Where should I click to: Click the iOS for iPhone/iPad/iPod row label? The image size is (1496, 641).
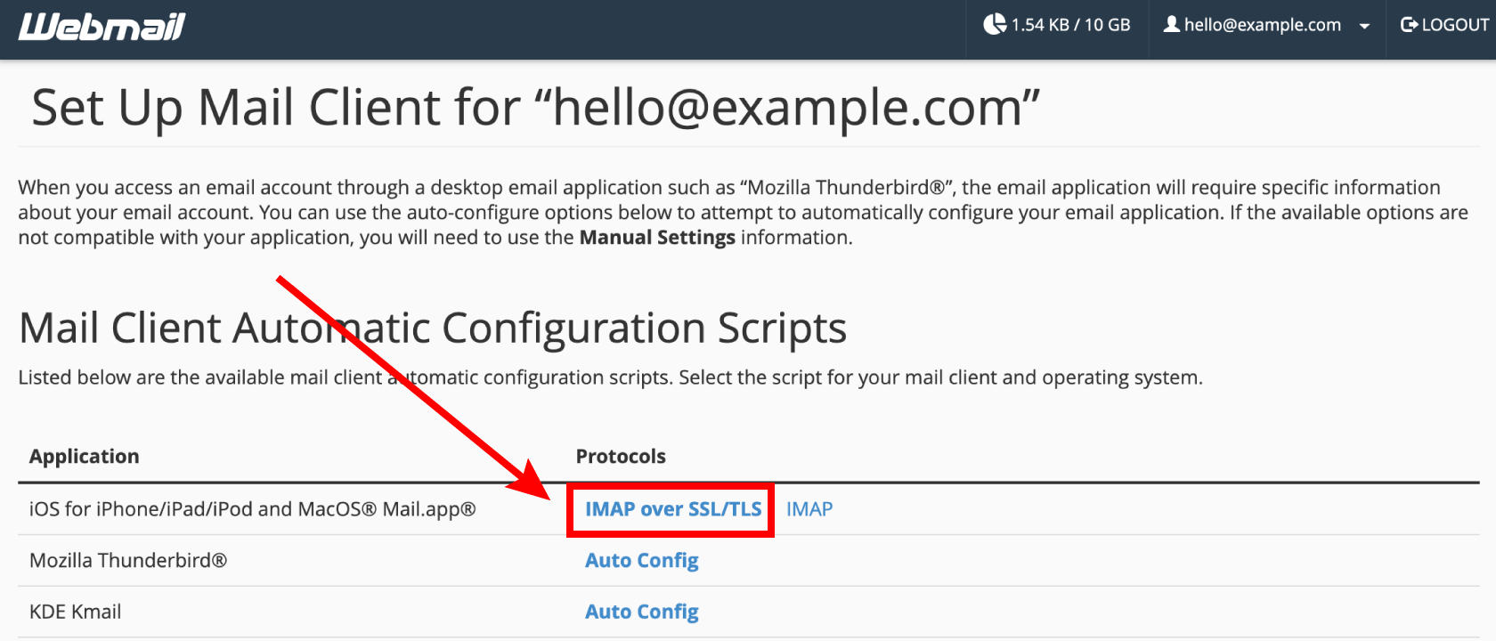click(253, 509)
